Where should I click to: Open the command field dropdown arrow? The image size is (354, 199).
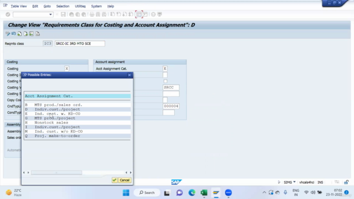pos(50,14)
